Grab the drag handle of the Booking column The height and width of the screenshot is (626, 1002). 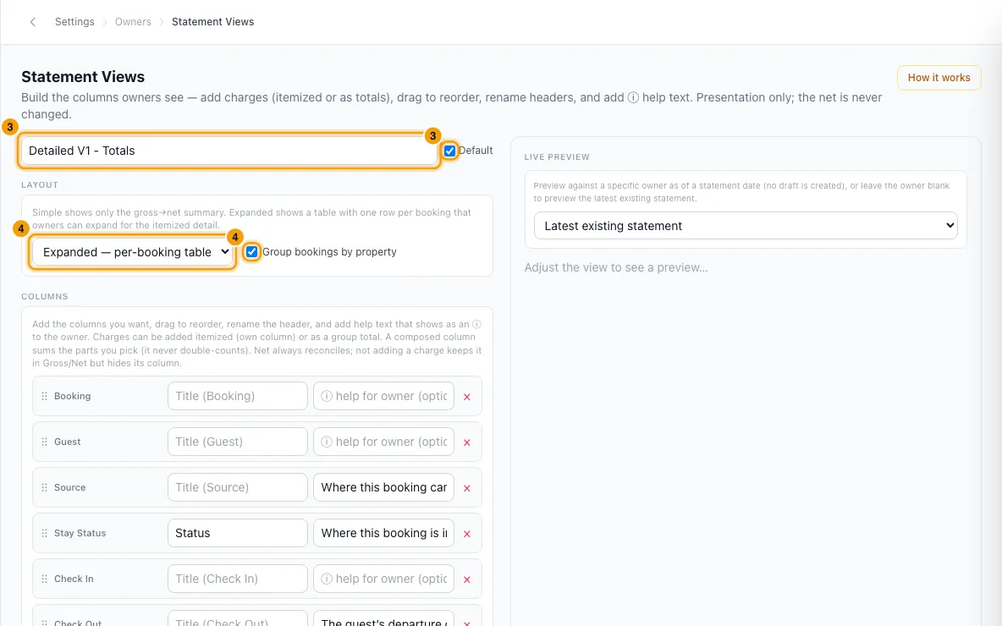(44, 396)
